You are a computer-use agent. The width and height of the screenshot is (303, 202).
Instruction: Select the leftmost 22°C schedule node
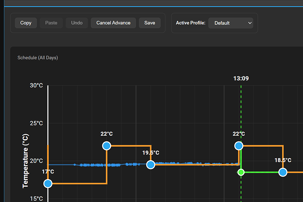(x=106, y=146)
